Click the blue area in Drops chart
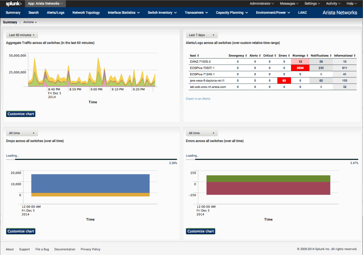This screenshot has height=255, width=363. [x=90, y=183]
